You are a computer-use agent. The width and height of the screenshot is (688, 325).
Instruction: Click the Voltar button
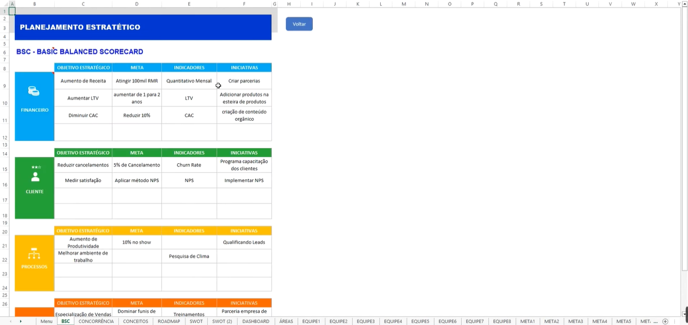[299, 24]
